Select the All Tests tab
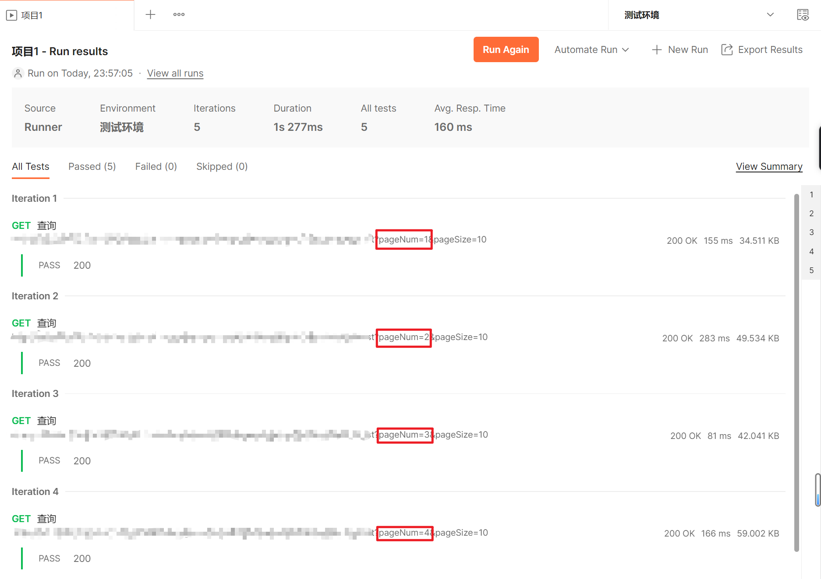Screen dimensions: 821x579 pyautogui.click(x=31, y=166)
